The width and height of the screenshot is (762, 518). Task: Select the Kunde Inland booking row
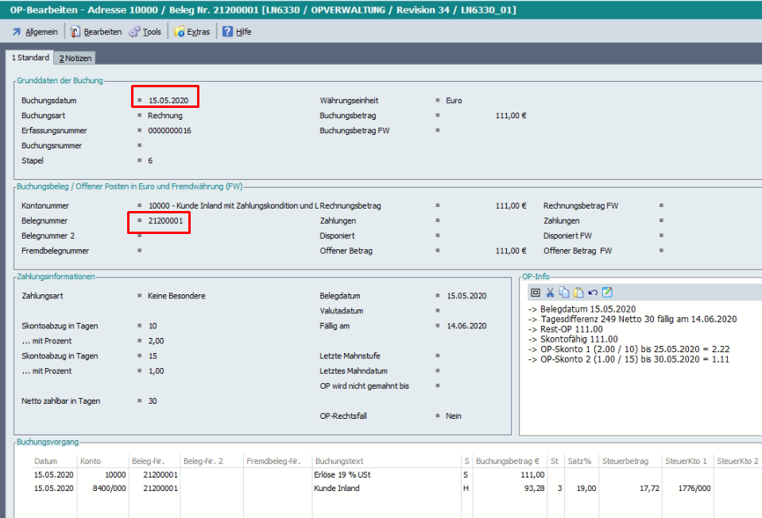coord(337,489)
